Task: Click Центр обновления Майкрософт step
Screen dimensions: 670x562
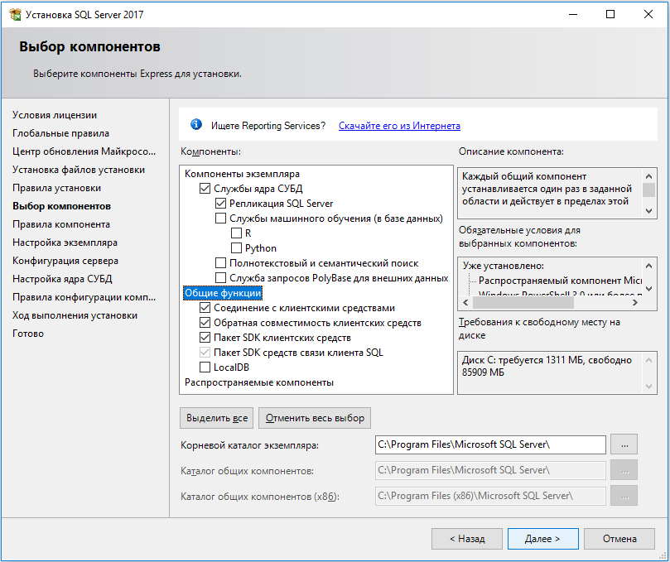Action: (x=84, y=151)
